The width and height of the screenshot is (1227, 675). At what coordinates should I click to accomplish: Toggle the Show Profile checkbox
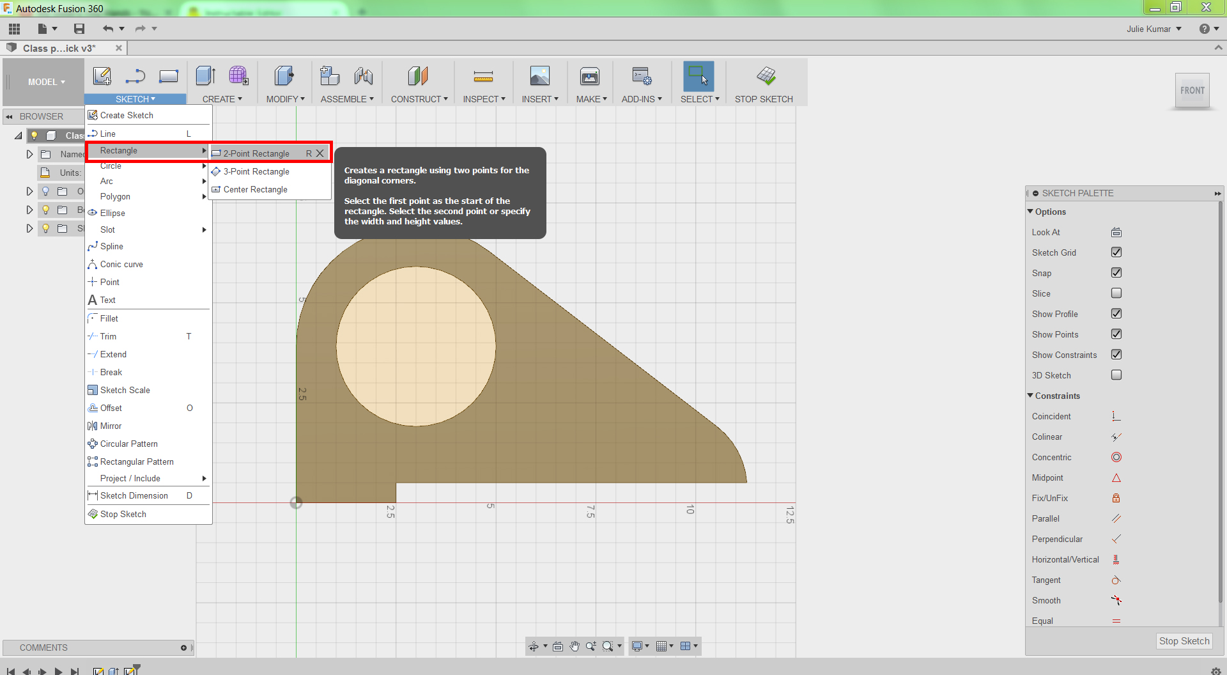click(1116, 314)
